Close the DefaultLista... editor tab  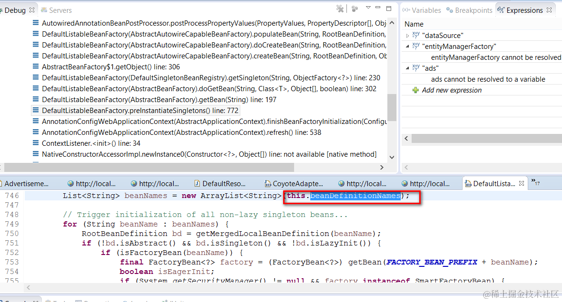522,183
